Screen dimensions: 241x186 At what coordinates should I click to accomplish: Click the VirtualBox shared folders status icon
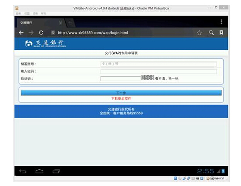tap(193, 178)
